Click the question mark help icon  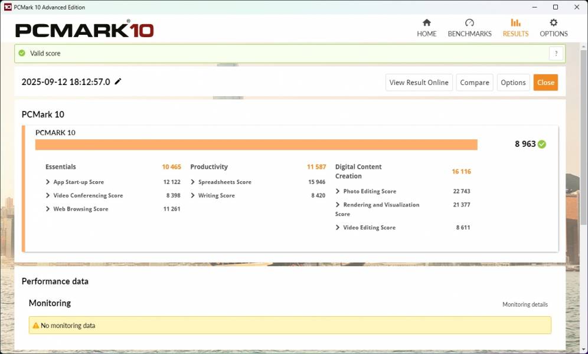[556, 54]
